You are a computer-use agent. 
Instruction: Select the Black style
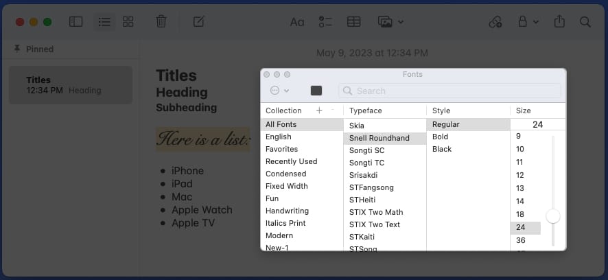pyautogui.click(x=468, y=150)
